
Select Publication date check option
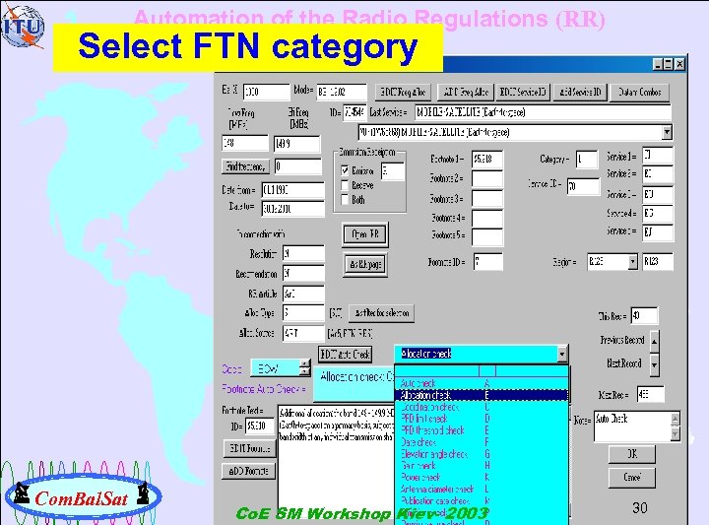[x=482, y=500]
